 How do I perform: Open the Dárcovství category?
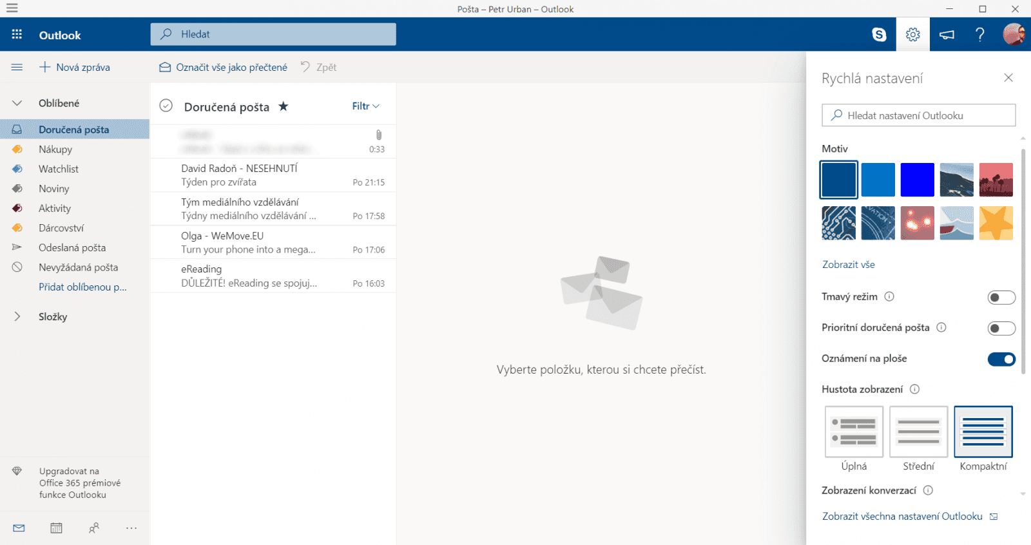[75, 228]
